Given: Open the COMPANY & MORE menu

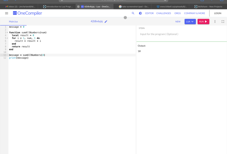Looking at the screenshot, I should pyautogui.click(x=194, y=13).
